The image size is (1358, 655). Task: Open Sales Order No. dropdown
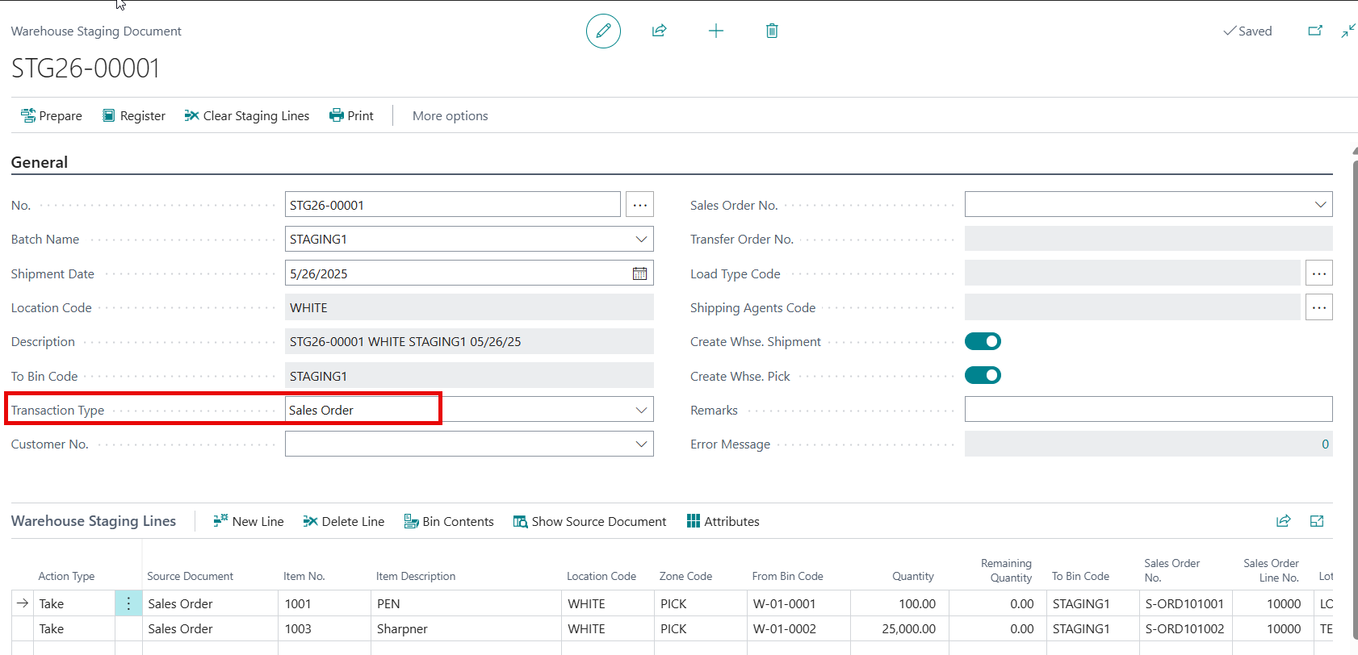tap(1320, 205)
